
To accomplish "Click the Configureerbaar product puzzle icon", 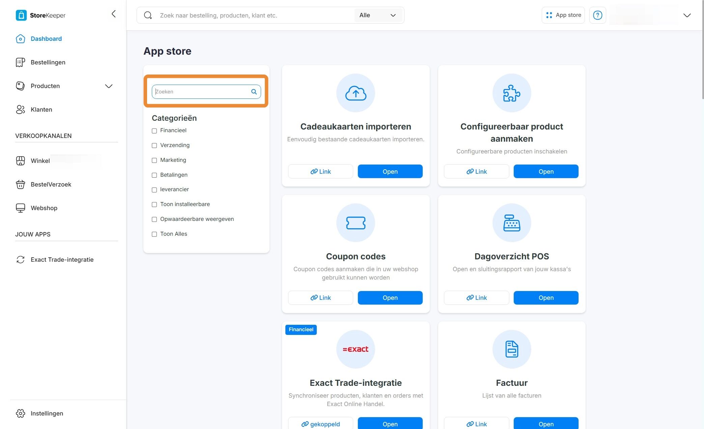I will click(512, 93).
